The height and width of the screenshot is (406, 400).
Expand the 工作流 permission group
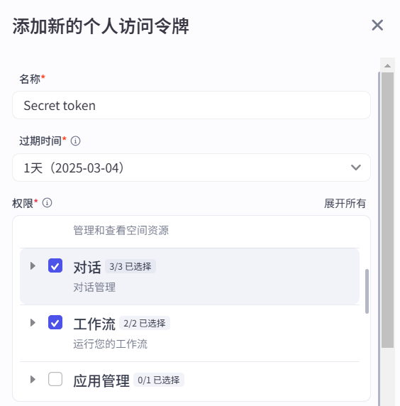(33, 323)
